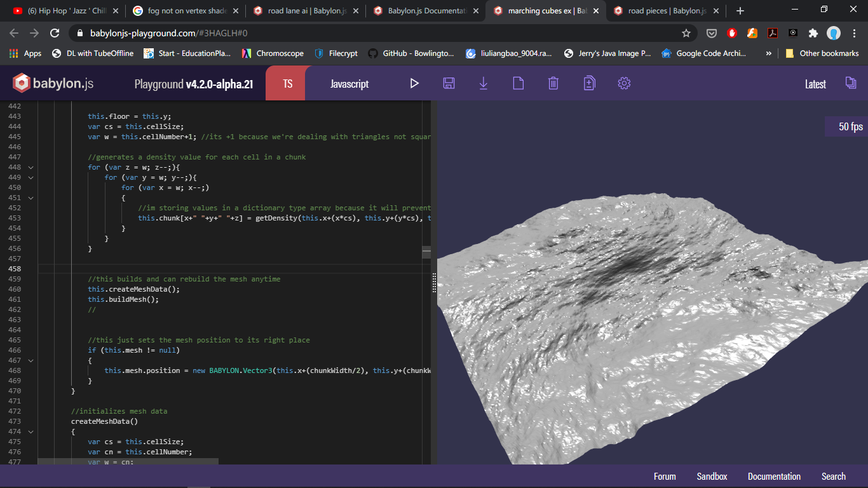
Task: Switch language to TS
Action: [x=287, y=83]
